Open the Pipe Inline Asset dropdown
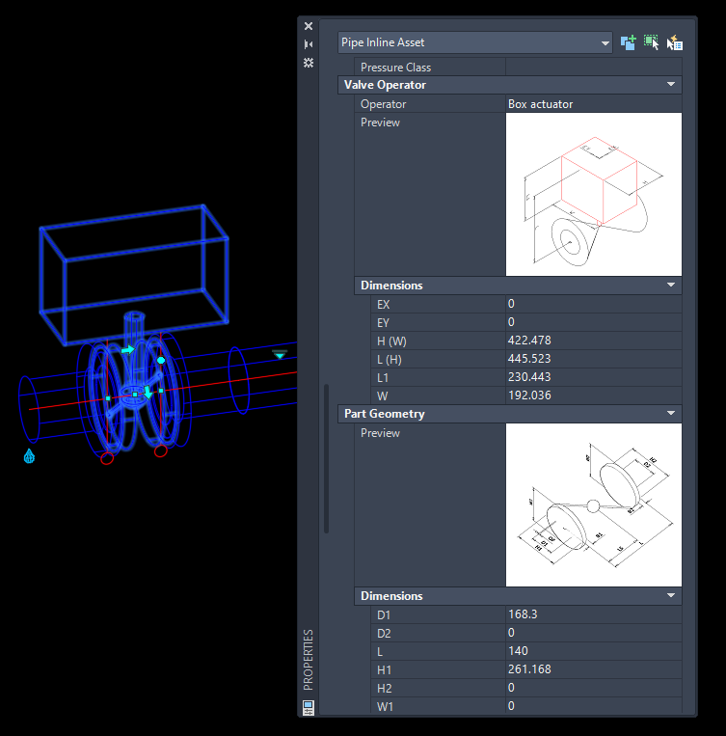 pos(475,42)
